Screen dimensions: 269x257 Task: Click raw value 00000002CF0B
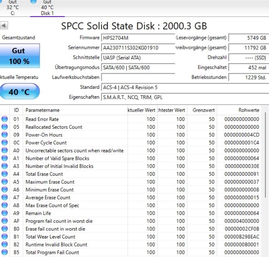242,229
